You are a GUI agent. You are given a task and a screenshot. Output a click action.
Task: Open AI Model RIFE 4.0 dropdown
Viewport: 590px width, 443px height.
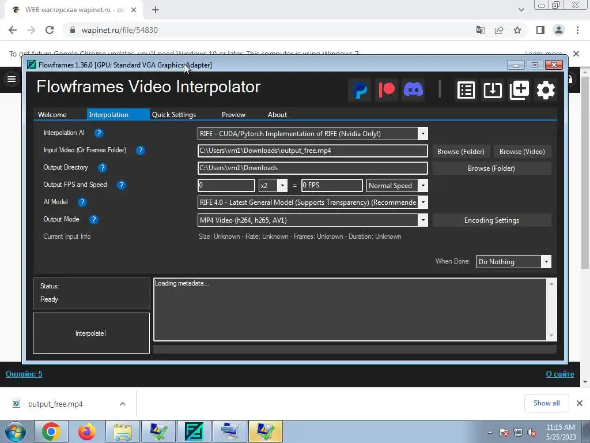point(423,202)
